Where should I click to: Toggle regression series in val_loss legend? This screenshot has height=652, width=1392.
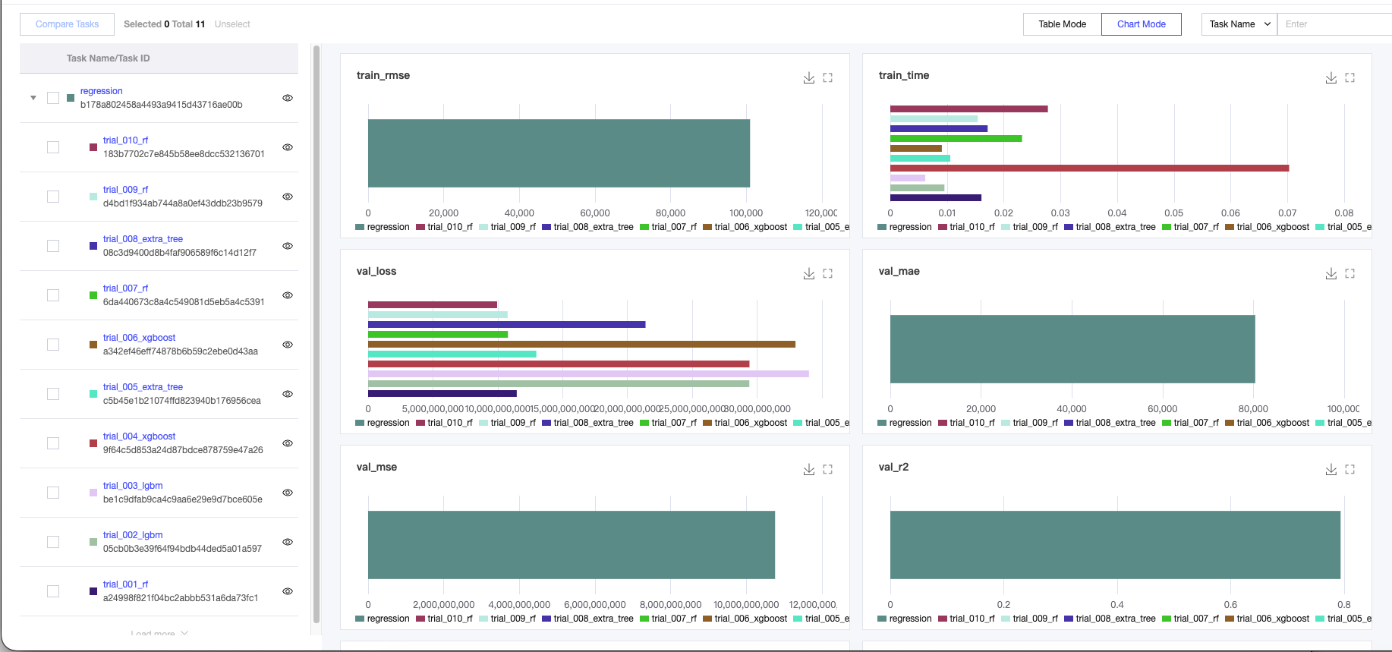coord(383,423)
